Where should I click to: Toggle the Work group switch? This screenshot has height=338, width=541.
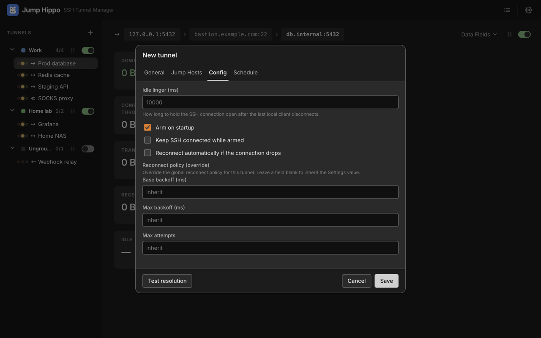(88, 50)
